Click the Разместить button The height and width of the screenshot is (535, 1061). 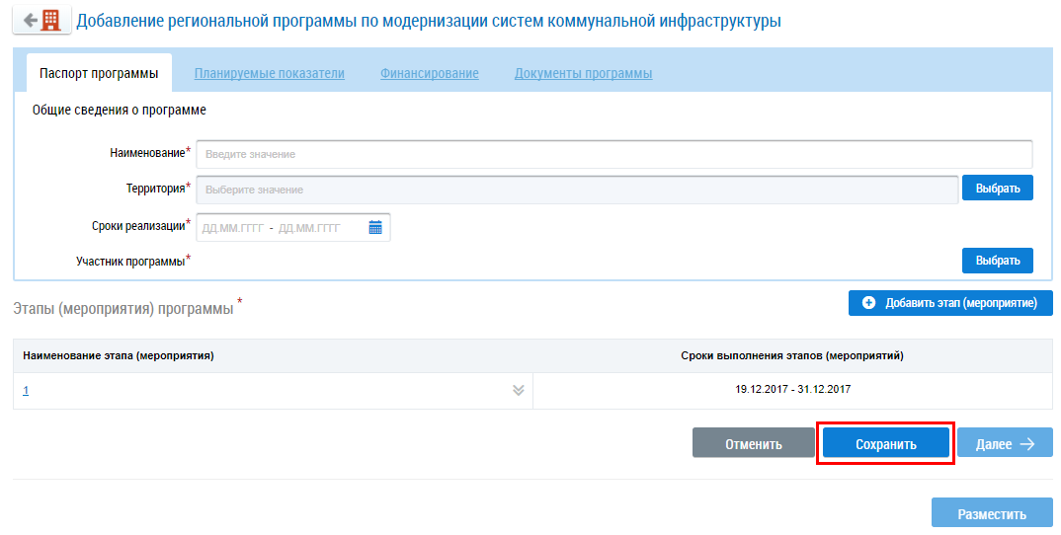coord(992,514)
